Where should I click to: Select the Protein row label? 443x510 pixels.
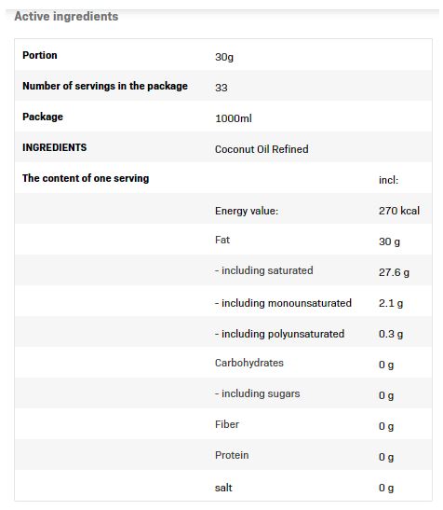[232, 455]
